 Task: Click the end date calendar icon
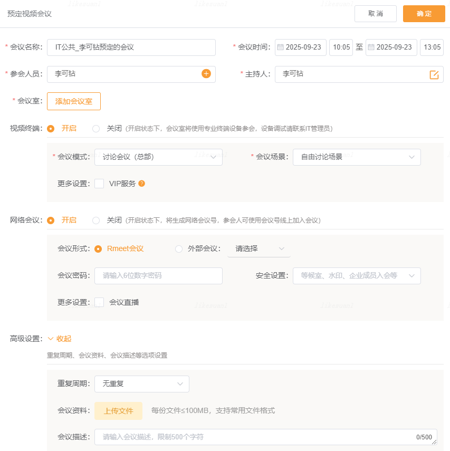pos(371,47)
